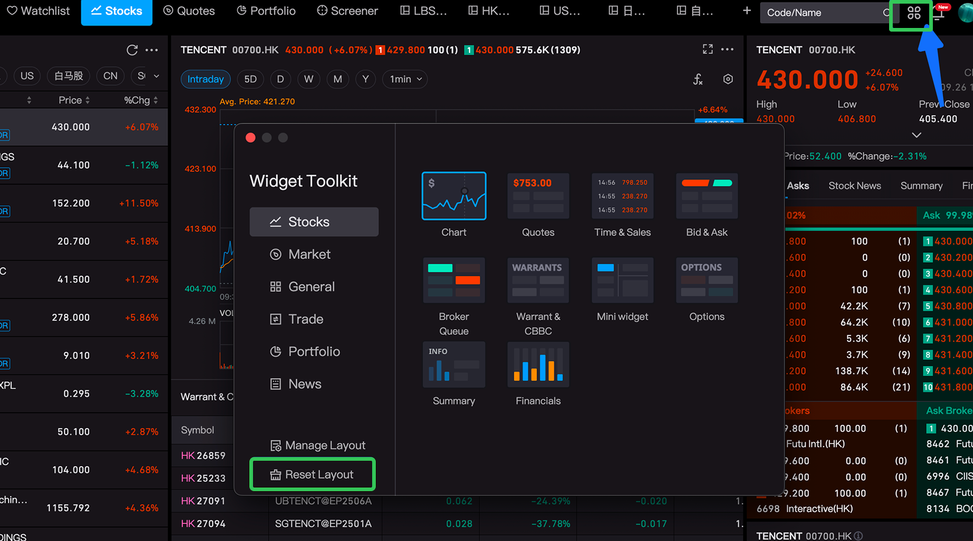This screenshot has height=541, width=973.
Task: Choose the Broker Queue widget
Action: coord(454,280)
